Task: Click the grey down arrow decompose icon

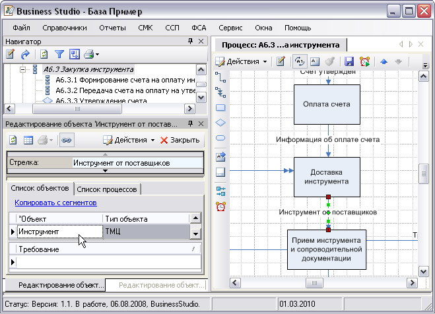Action: [x=399, y=61]
